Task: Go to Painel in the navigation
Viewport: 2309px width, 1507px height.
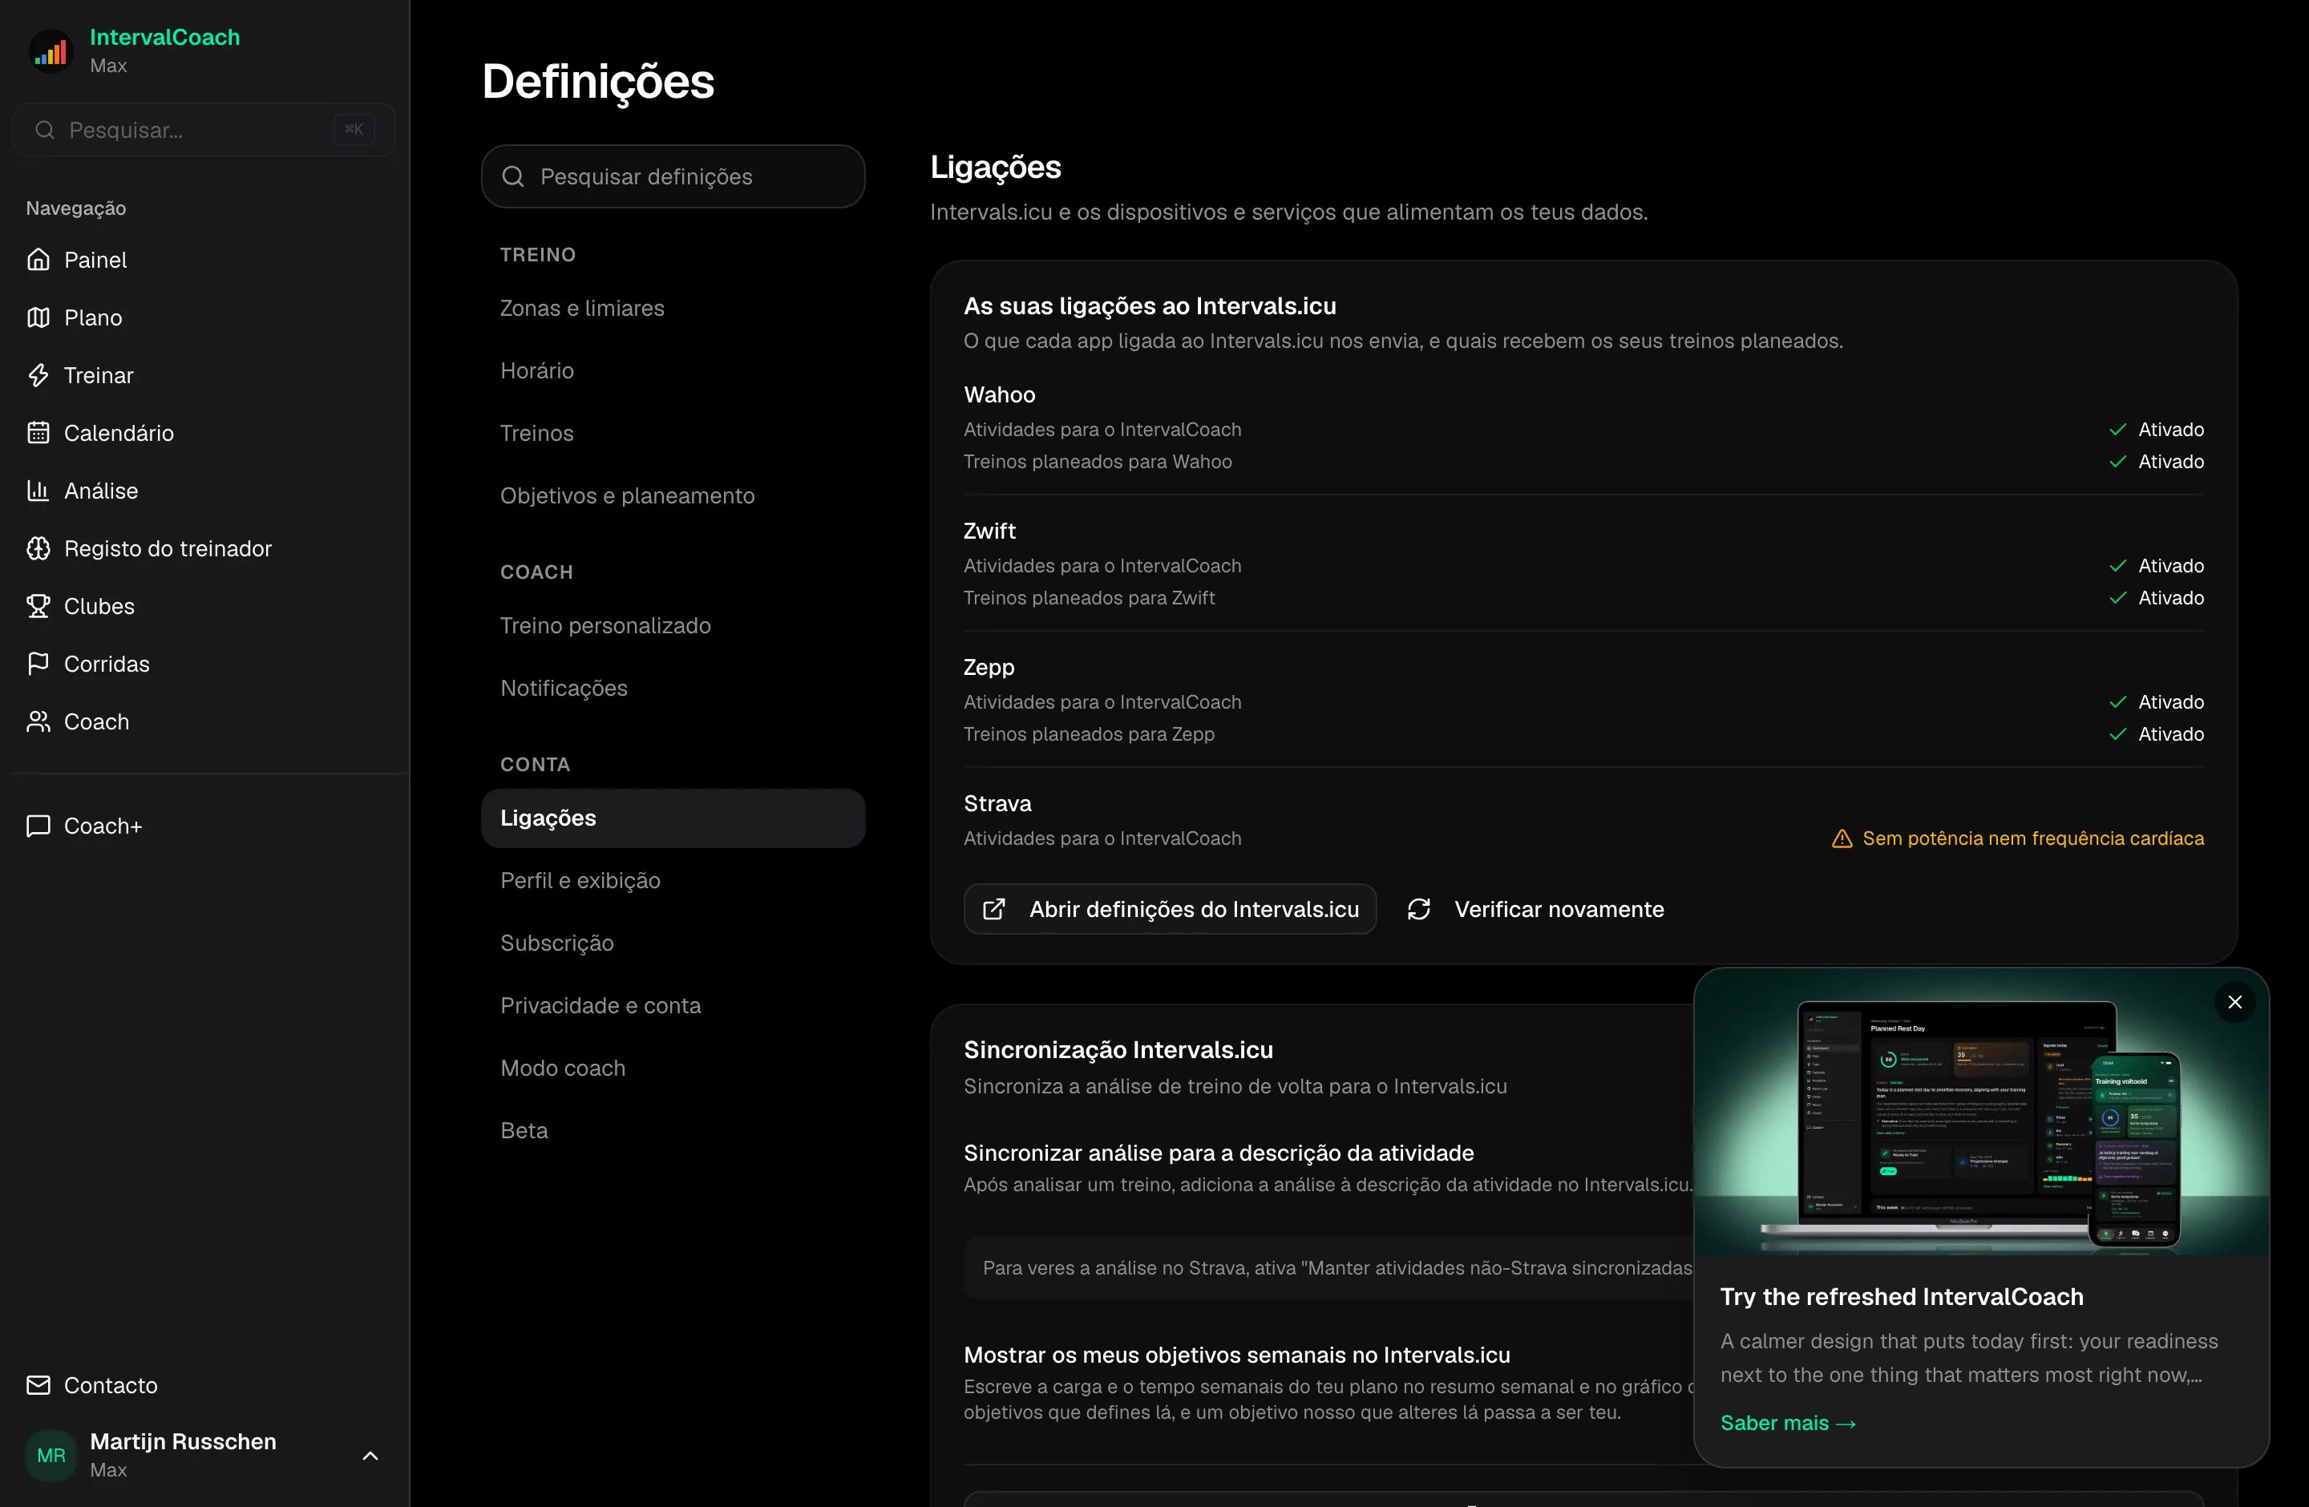Action: point(204,260)
